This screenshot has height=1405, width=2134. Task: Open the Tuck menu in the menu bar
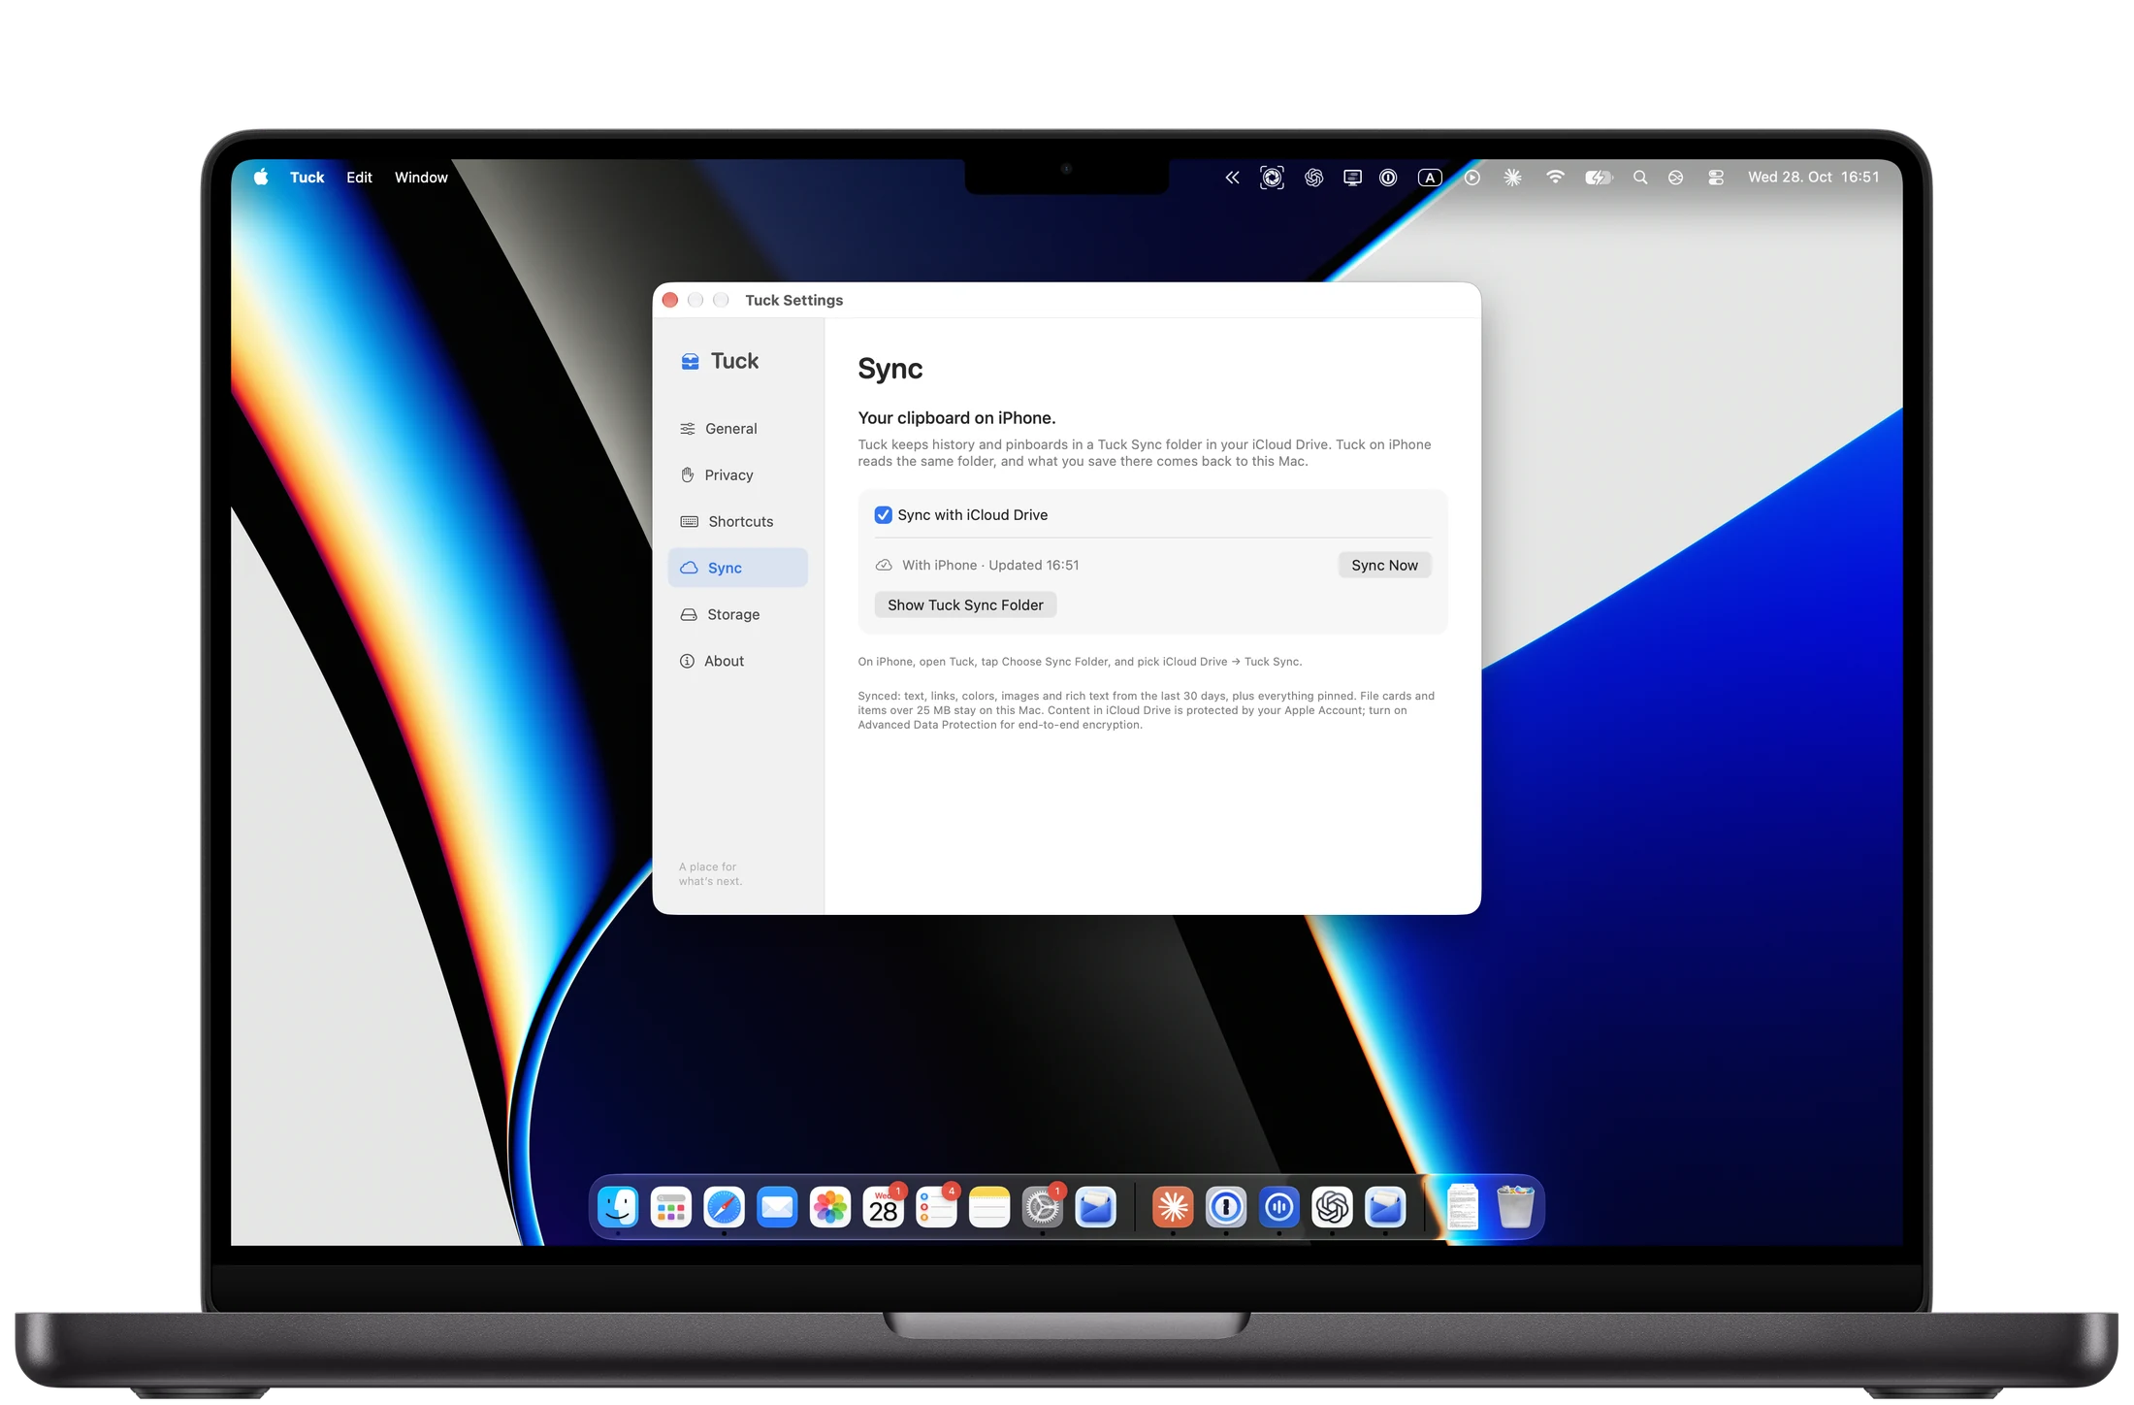point(307,178)
